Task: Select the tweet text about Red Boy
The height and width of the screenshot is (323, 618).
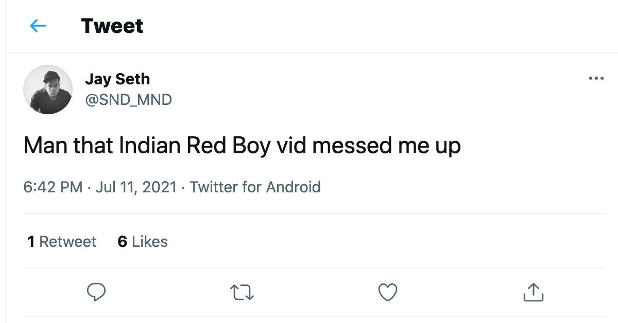Action: pyautogui.click(x=242, y=146)
